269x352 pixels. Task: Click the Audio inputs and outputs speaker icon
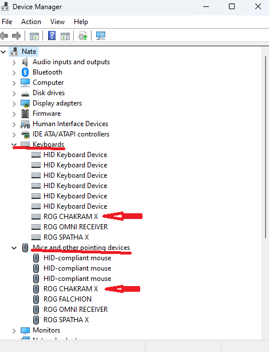tap(25, 62)
